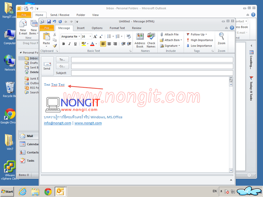263x197 pixels.
Task: Open the highlight color dropdown arrow
Action: tap(88, 44)
